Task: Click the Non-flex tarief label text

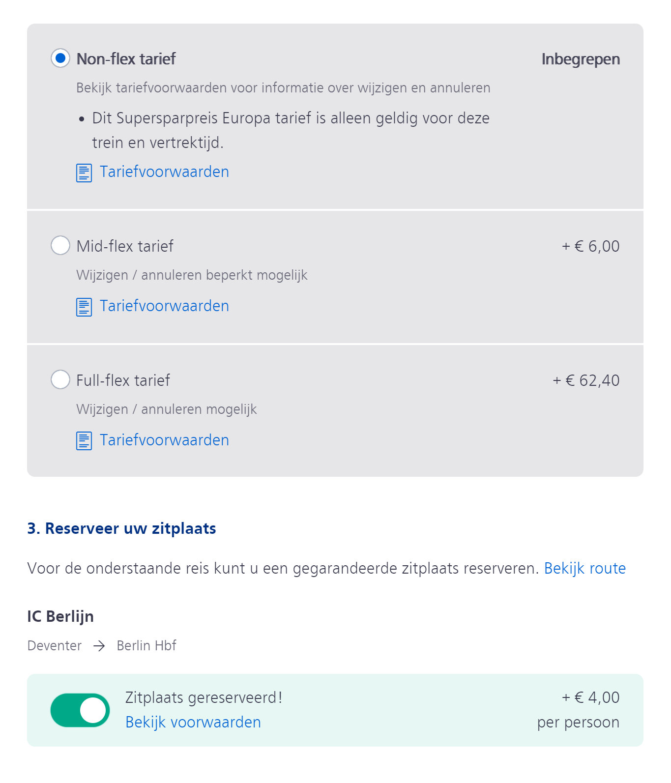Action: click(126, 59)
